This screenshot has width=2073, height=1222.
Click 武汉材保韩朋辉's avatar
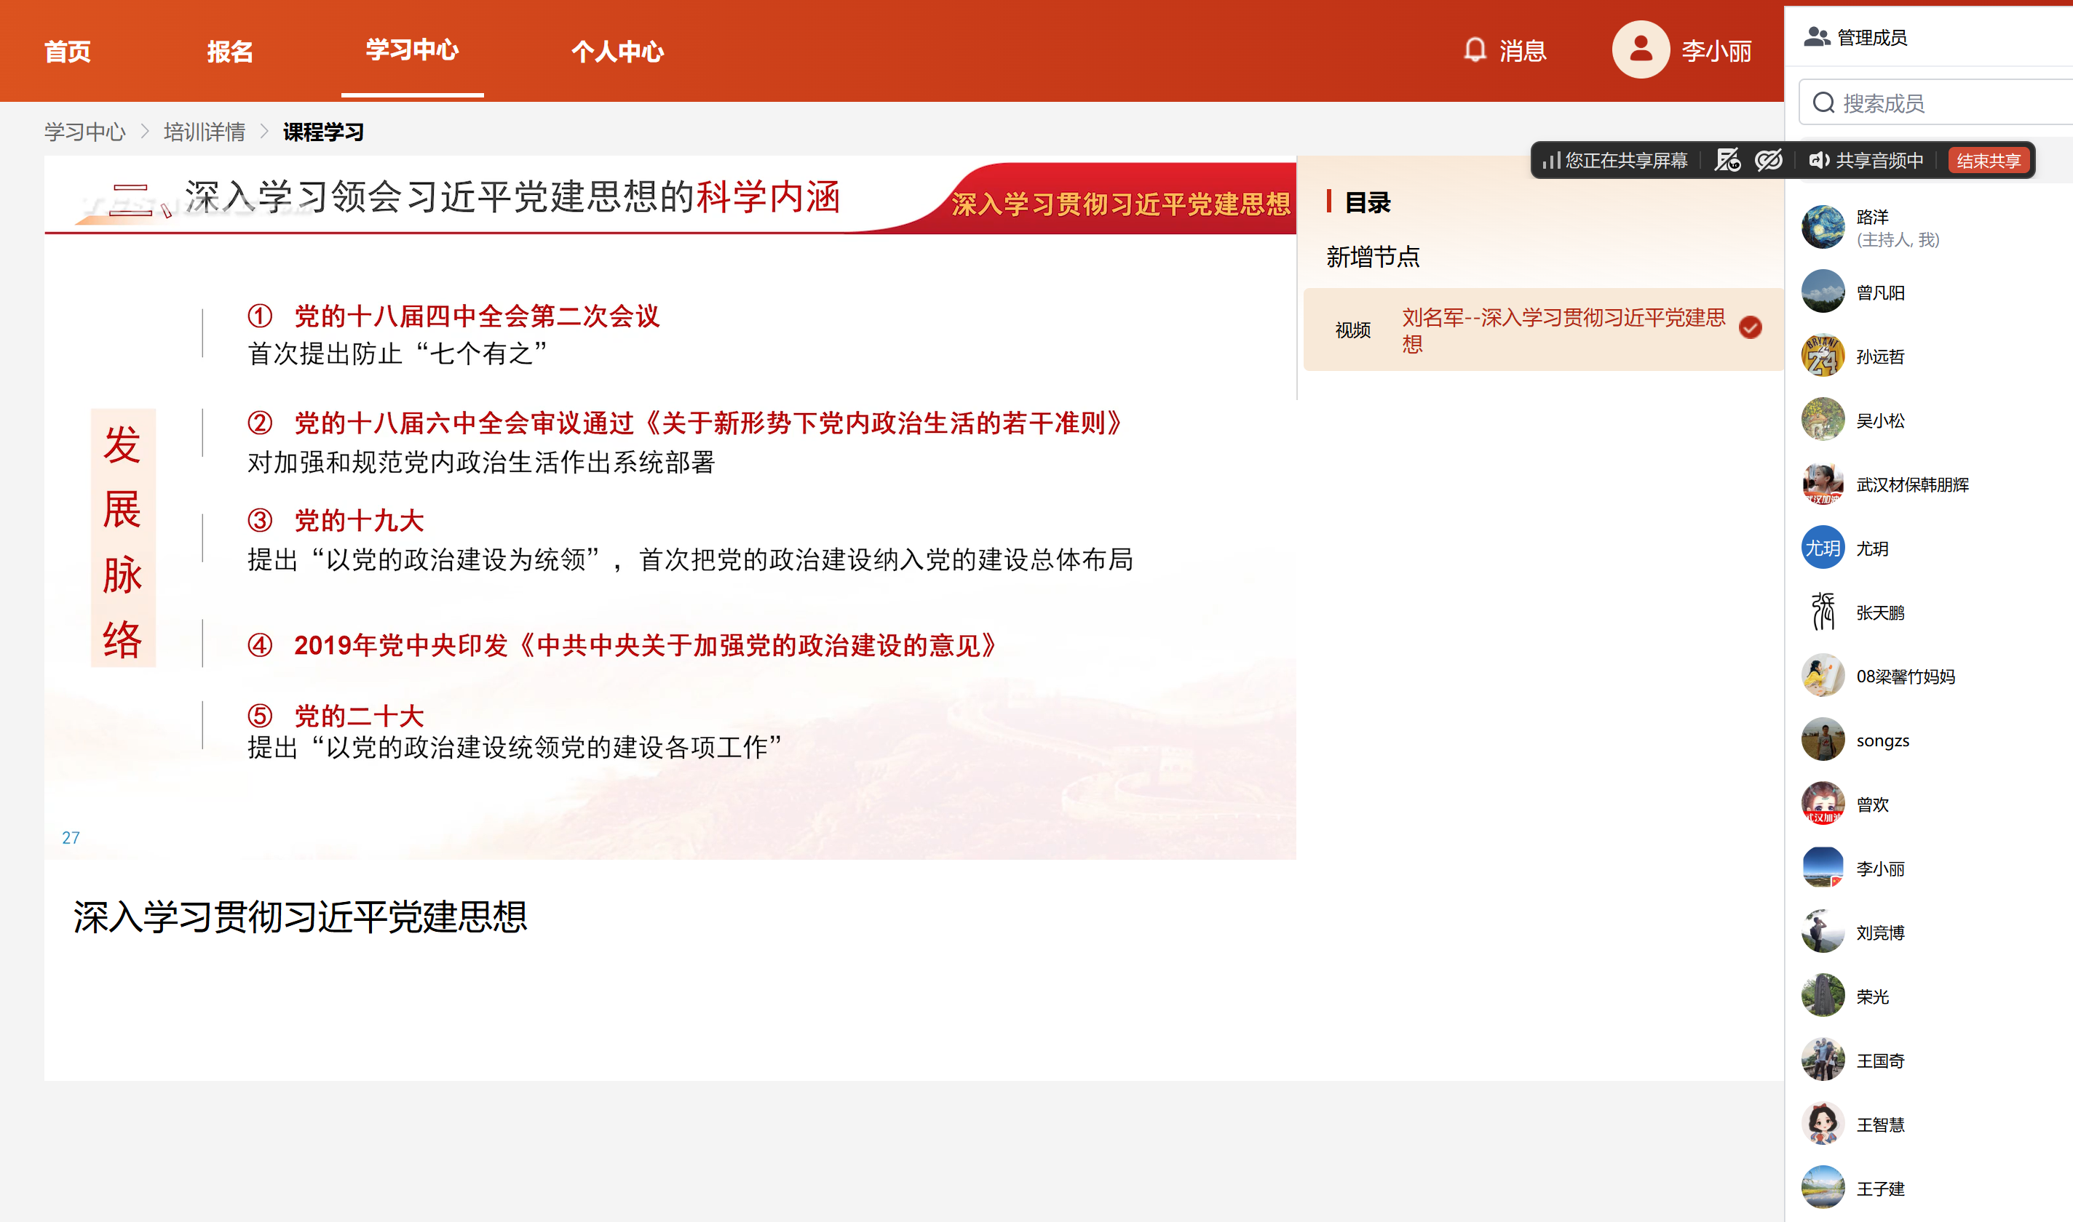tap(1823, 484)
